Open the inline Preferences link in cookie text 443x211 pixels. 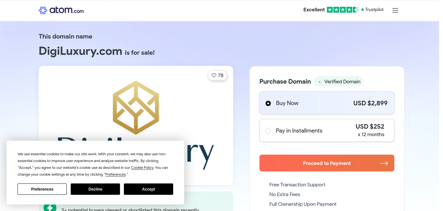115,174
